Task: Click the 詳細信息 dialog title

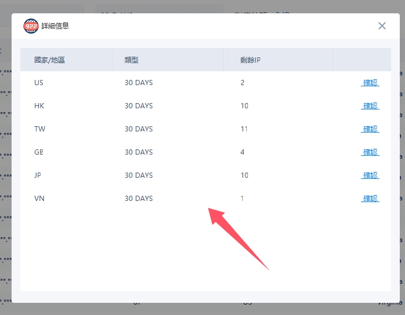Action: (55, 26)
